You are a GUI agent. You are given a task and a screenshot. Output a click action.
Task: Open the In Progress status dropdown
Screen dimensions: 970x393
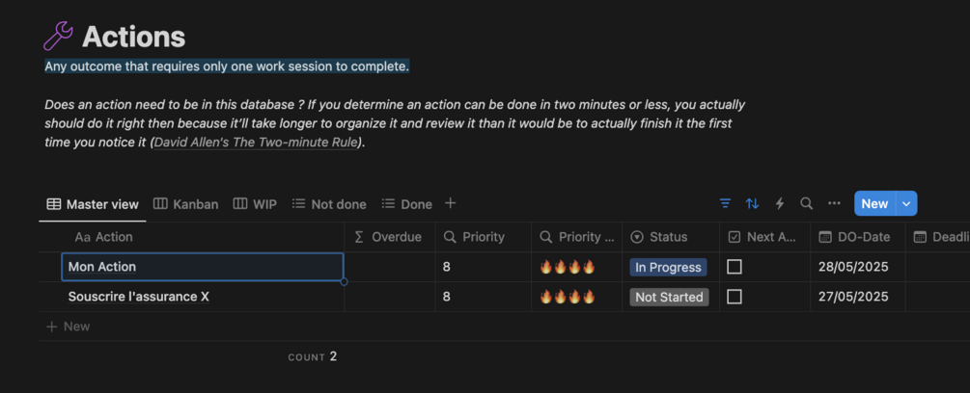pyautogui.click(x=668, y=267)
